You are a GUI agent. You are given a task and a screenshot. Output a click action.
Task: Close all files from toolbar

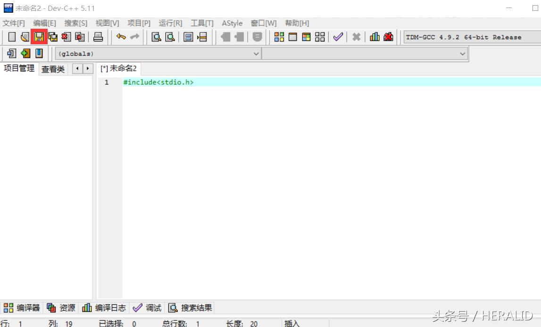coord(80,37)
